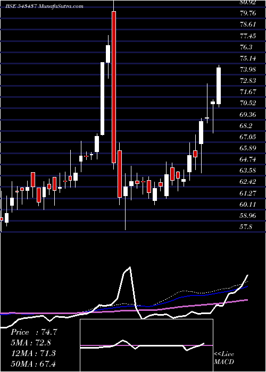
Task: Click the 71.67 price axis label
Action: (x=249, y=91)
